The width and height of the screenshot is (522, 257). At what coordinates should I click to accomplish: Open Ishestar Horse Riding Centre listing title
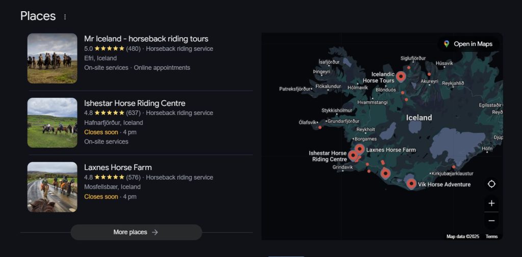135,103
